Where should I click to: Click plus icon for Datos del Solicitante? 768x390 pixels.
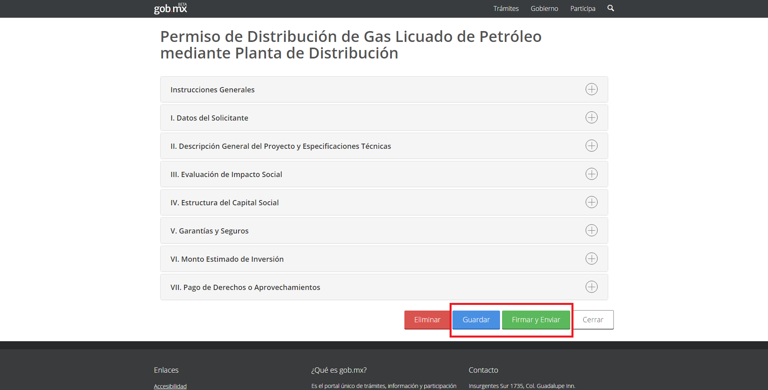[591, 117]
